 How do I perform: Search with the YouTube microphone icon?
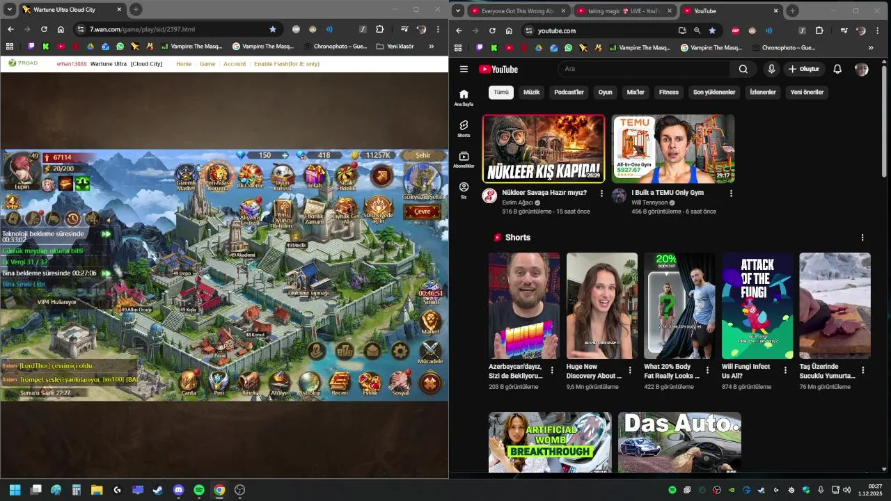pos(771,69)
